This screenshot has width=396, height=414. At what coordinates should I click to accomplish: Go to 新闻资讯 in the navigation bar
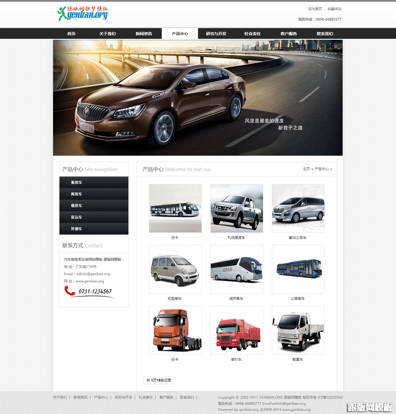point(144,34)
